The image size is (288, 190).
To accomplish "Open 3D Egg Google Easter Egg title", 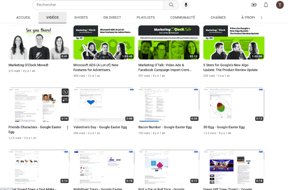I will point(224,127).
